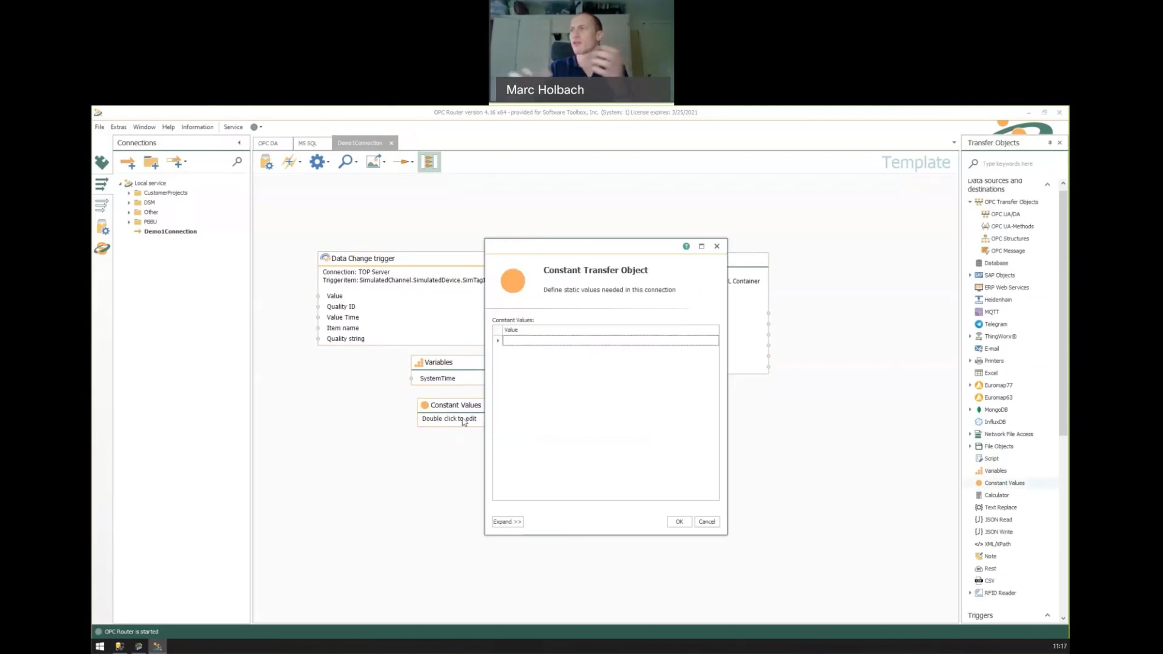The height and width of the screenshot is (654, 1163).
Task: Click the add new connection arrow icon
Action: [x=127, y=162]
